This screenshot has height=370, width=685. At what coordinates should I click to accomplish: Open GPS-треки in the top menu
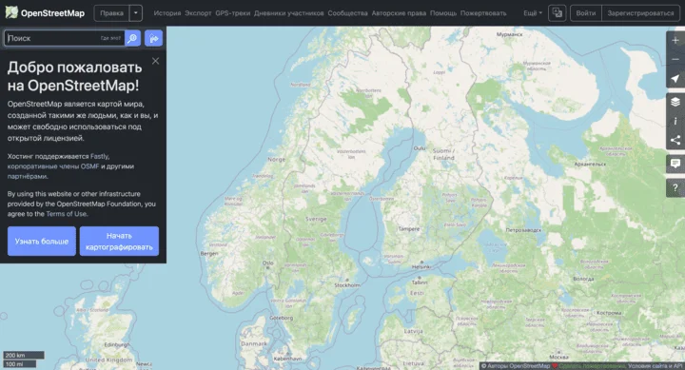[x=233, y=13]
